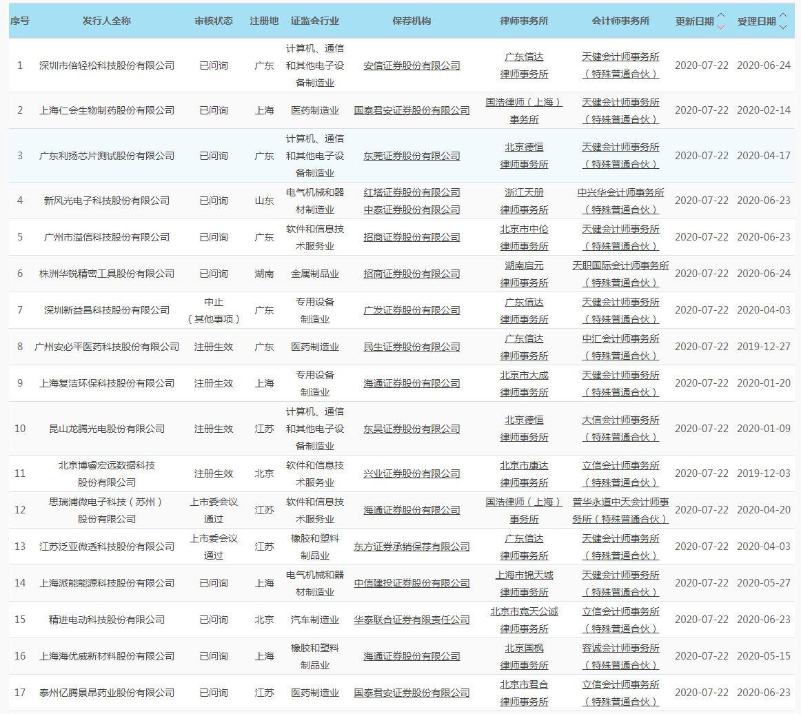Open 广发证券股份有限公司 sponsor link
The image size is (801, 714).
click(412, 310)
